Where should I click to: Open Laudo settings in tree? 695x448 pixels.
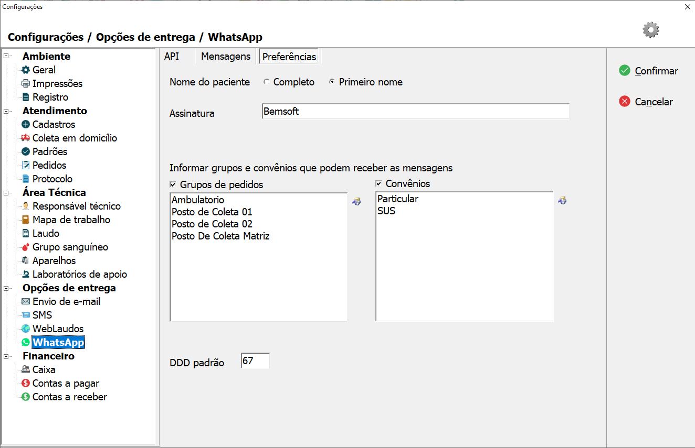pos(46,233)
